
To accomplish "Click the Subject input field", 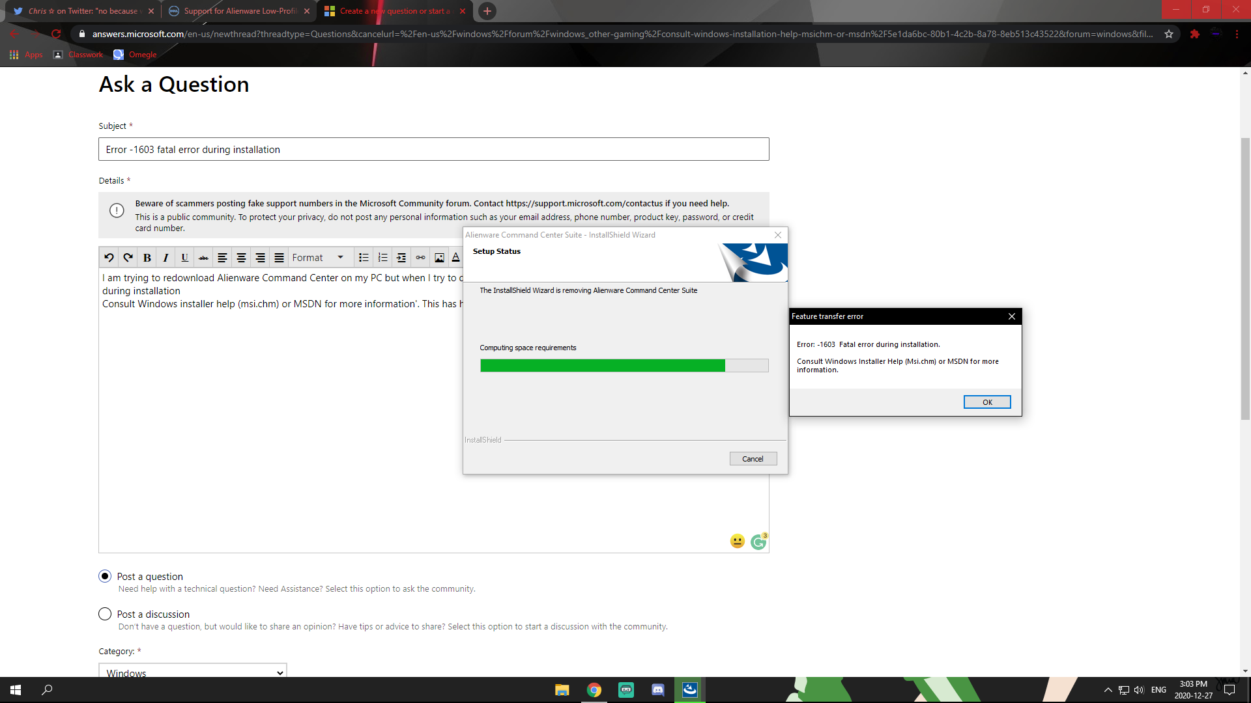I will pyautogui.click(x=433, y=149).
